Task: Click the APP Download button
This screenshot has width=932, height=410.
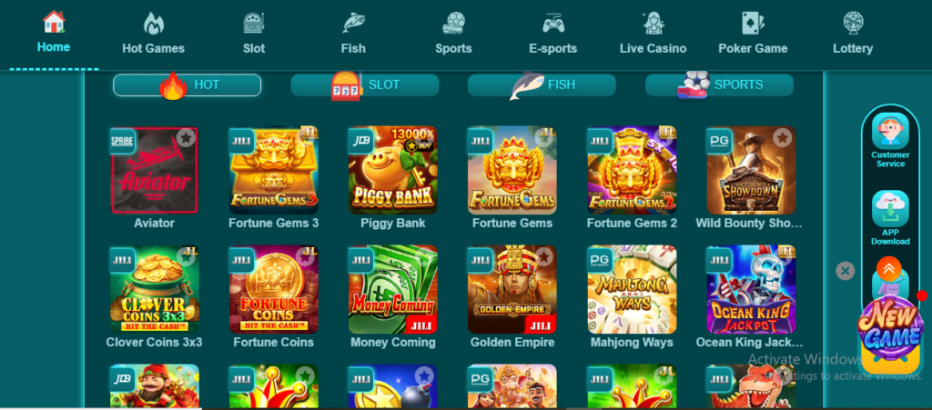Action: [890, 218]
